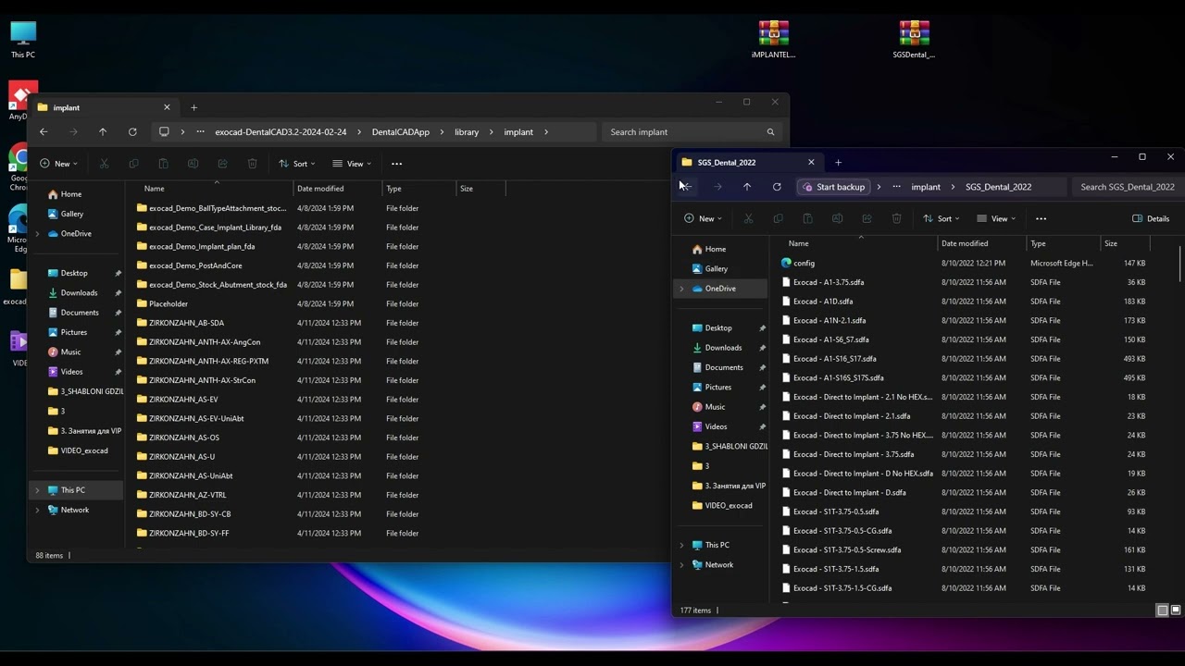Open This PC desktop icon
The height and width of the screenshot is (666, 1185).
[x=23, y=40]
